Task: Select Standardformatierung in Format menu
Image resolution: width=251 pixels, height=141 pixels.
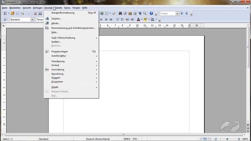Action: click(71, 13)
